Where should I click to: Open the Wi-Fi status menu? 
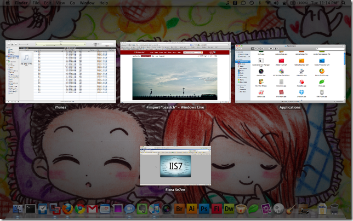268,3
